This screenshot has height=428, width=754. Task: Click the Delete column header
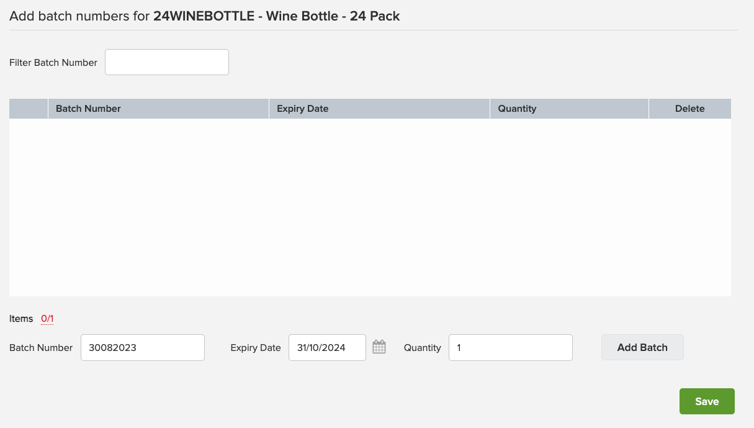click(x=689, y=108)
